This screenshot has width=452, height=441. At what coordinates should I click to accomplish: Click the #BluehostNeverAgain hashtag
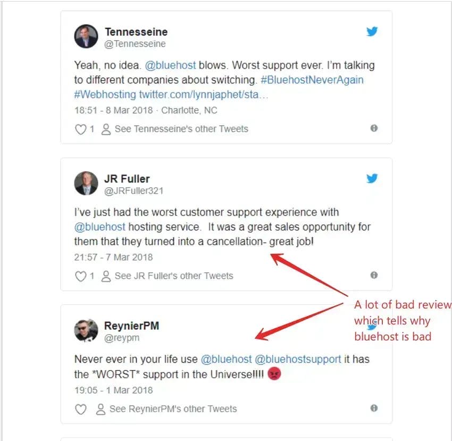pos(312,80)
